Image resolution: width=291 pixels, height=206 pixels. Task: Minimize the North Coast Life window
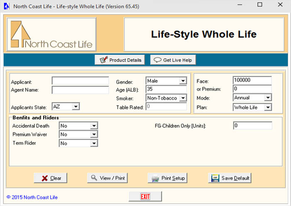(240, 5)
